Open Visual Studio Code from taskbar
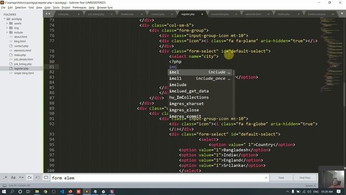The width and height of the screenshot is (346, 195). (62, 191)
